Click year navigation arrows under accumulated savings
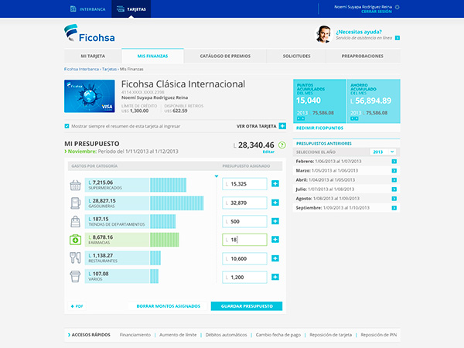 tap(354, 118)
